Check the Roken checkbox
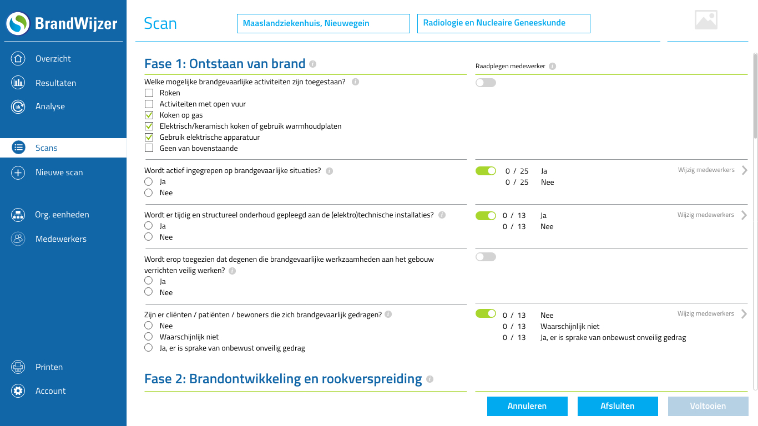 149,93
